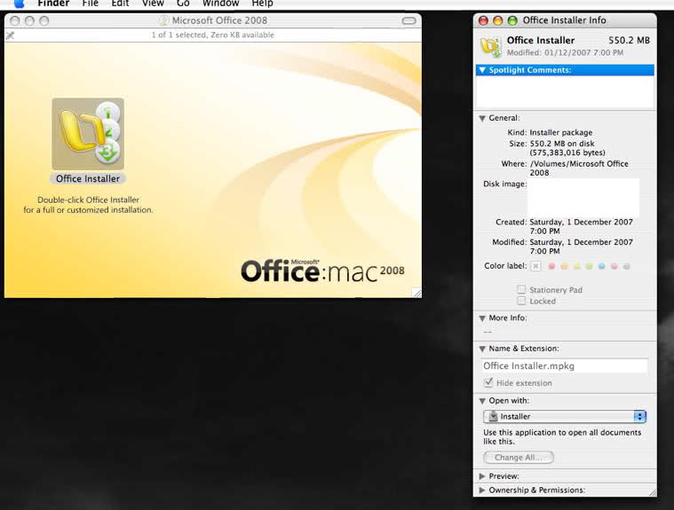Open the Edit menu
This screenshot has height=510, width=674.
[x=120, y=4]
